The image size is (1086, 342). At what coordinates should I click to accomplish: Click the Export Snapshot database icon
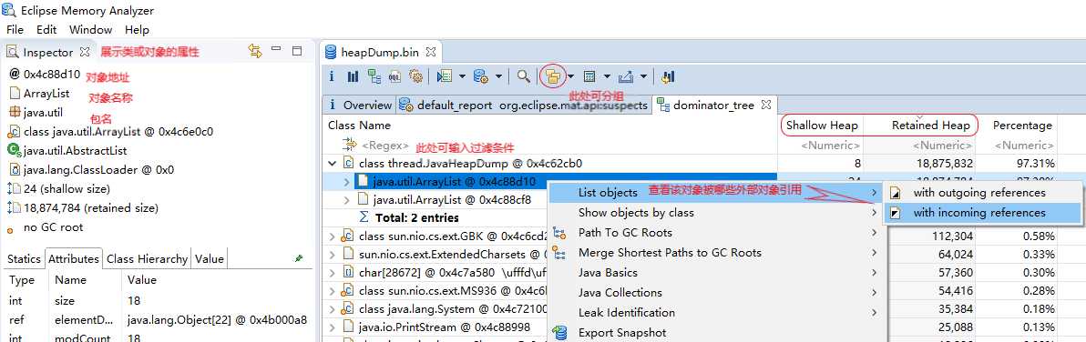[x=560, y=333]
